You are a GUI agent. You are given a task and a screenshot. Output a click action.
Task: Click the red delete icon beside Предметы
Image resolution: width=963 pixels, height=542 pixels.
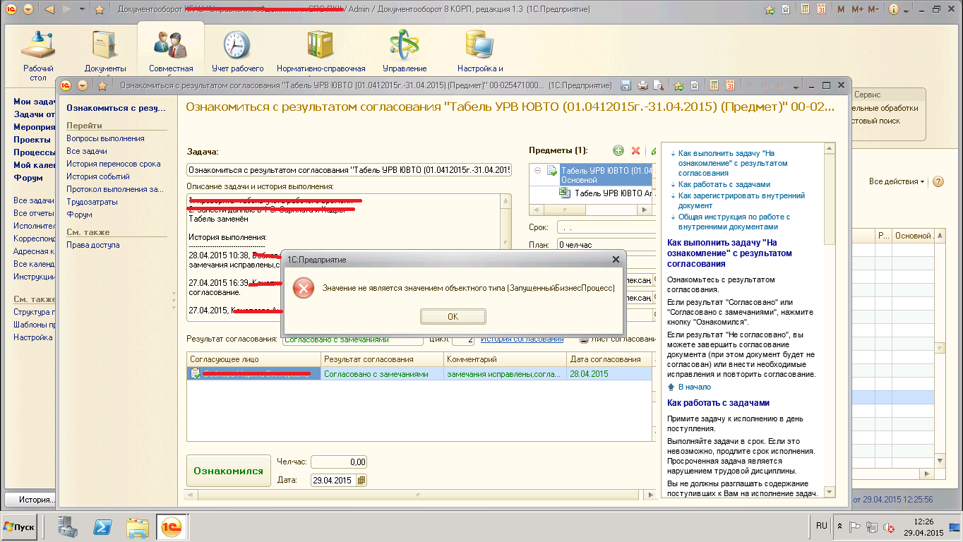click(635, 150)
